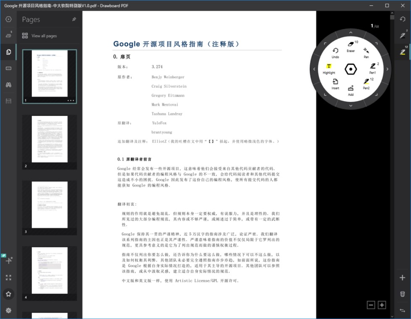Select the pen with badge 2 in right toolbar

[403, 35]
